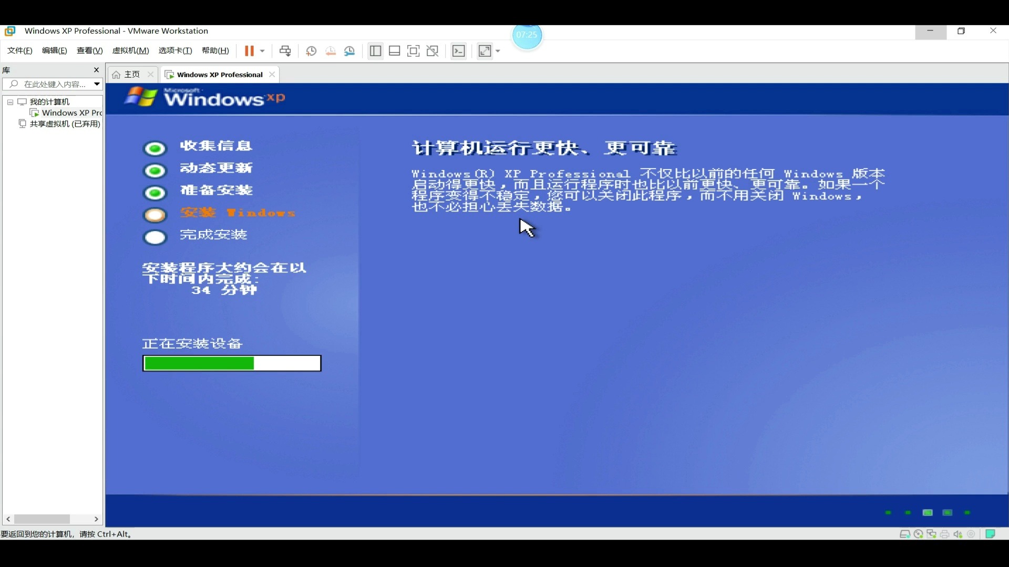Send Ctrl+Alt+Del to the virtual machine
The height and width of the screenshot is (567, 1009).
(x=285, y=51)
